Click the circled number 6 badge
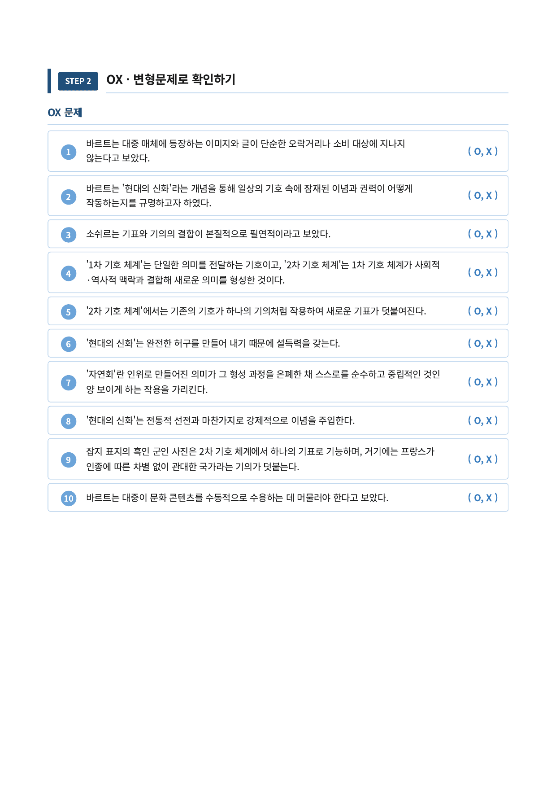 69,344
